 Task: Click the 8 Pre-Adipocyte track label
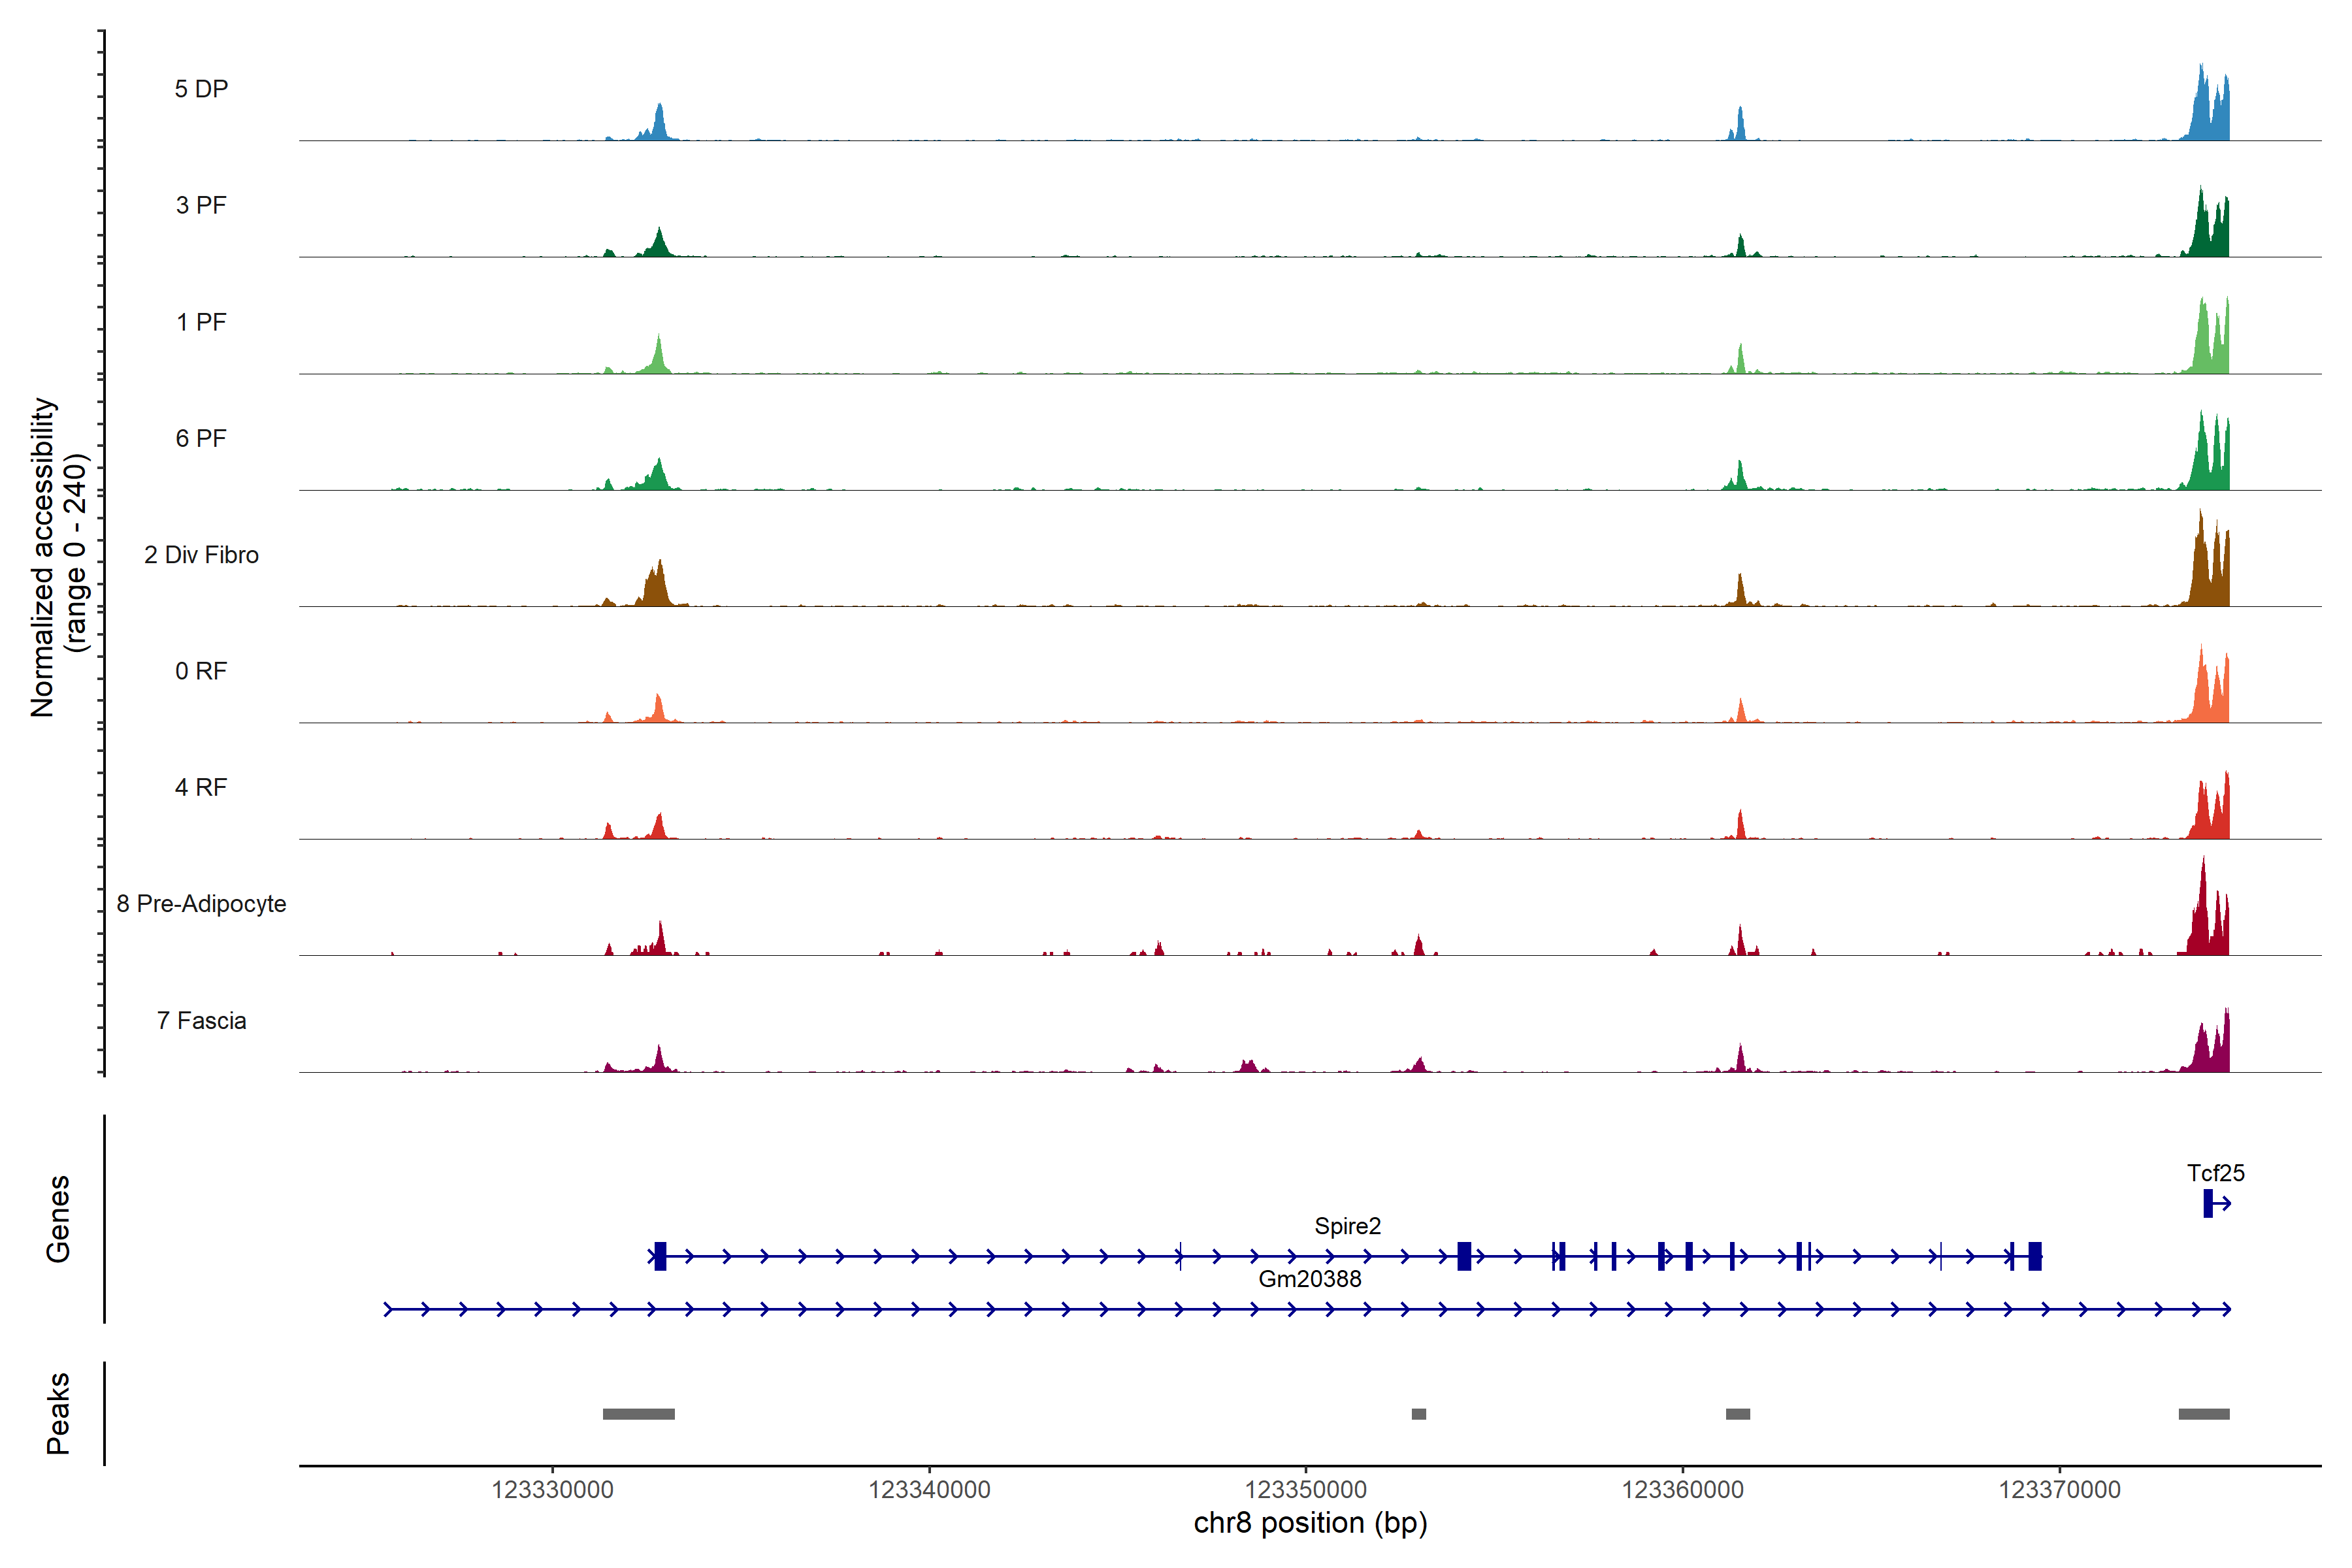[x=201, y=904]
